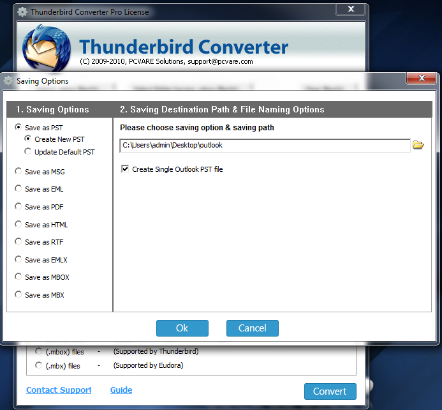Confirm with the Ok button
The image size is (442, 410).
point(182,328)
